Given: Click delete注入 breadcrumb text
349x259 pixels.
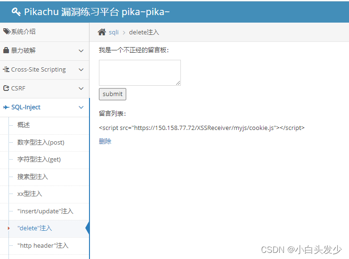Looking at the screenshot, I should tap(144, 32).
